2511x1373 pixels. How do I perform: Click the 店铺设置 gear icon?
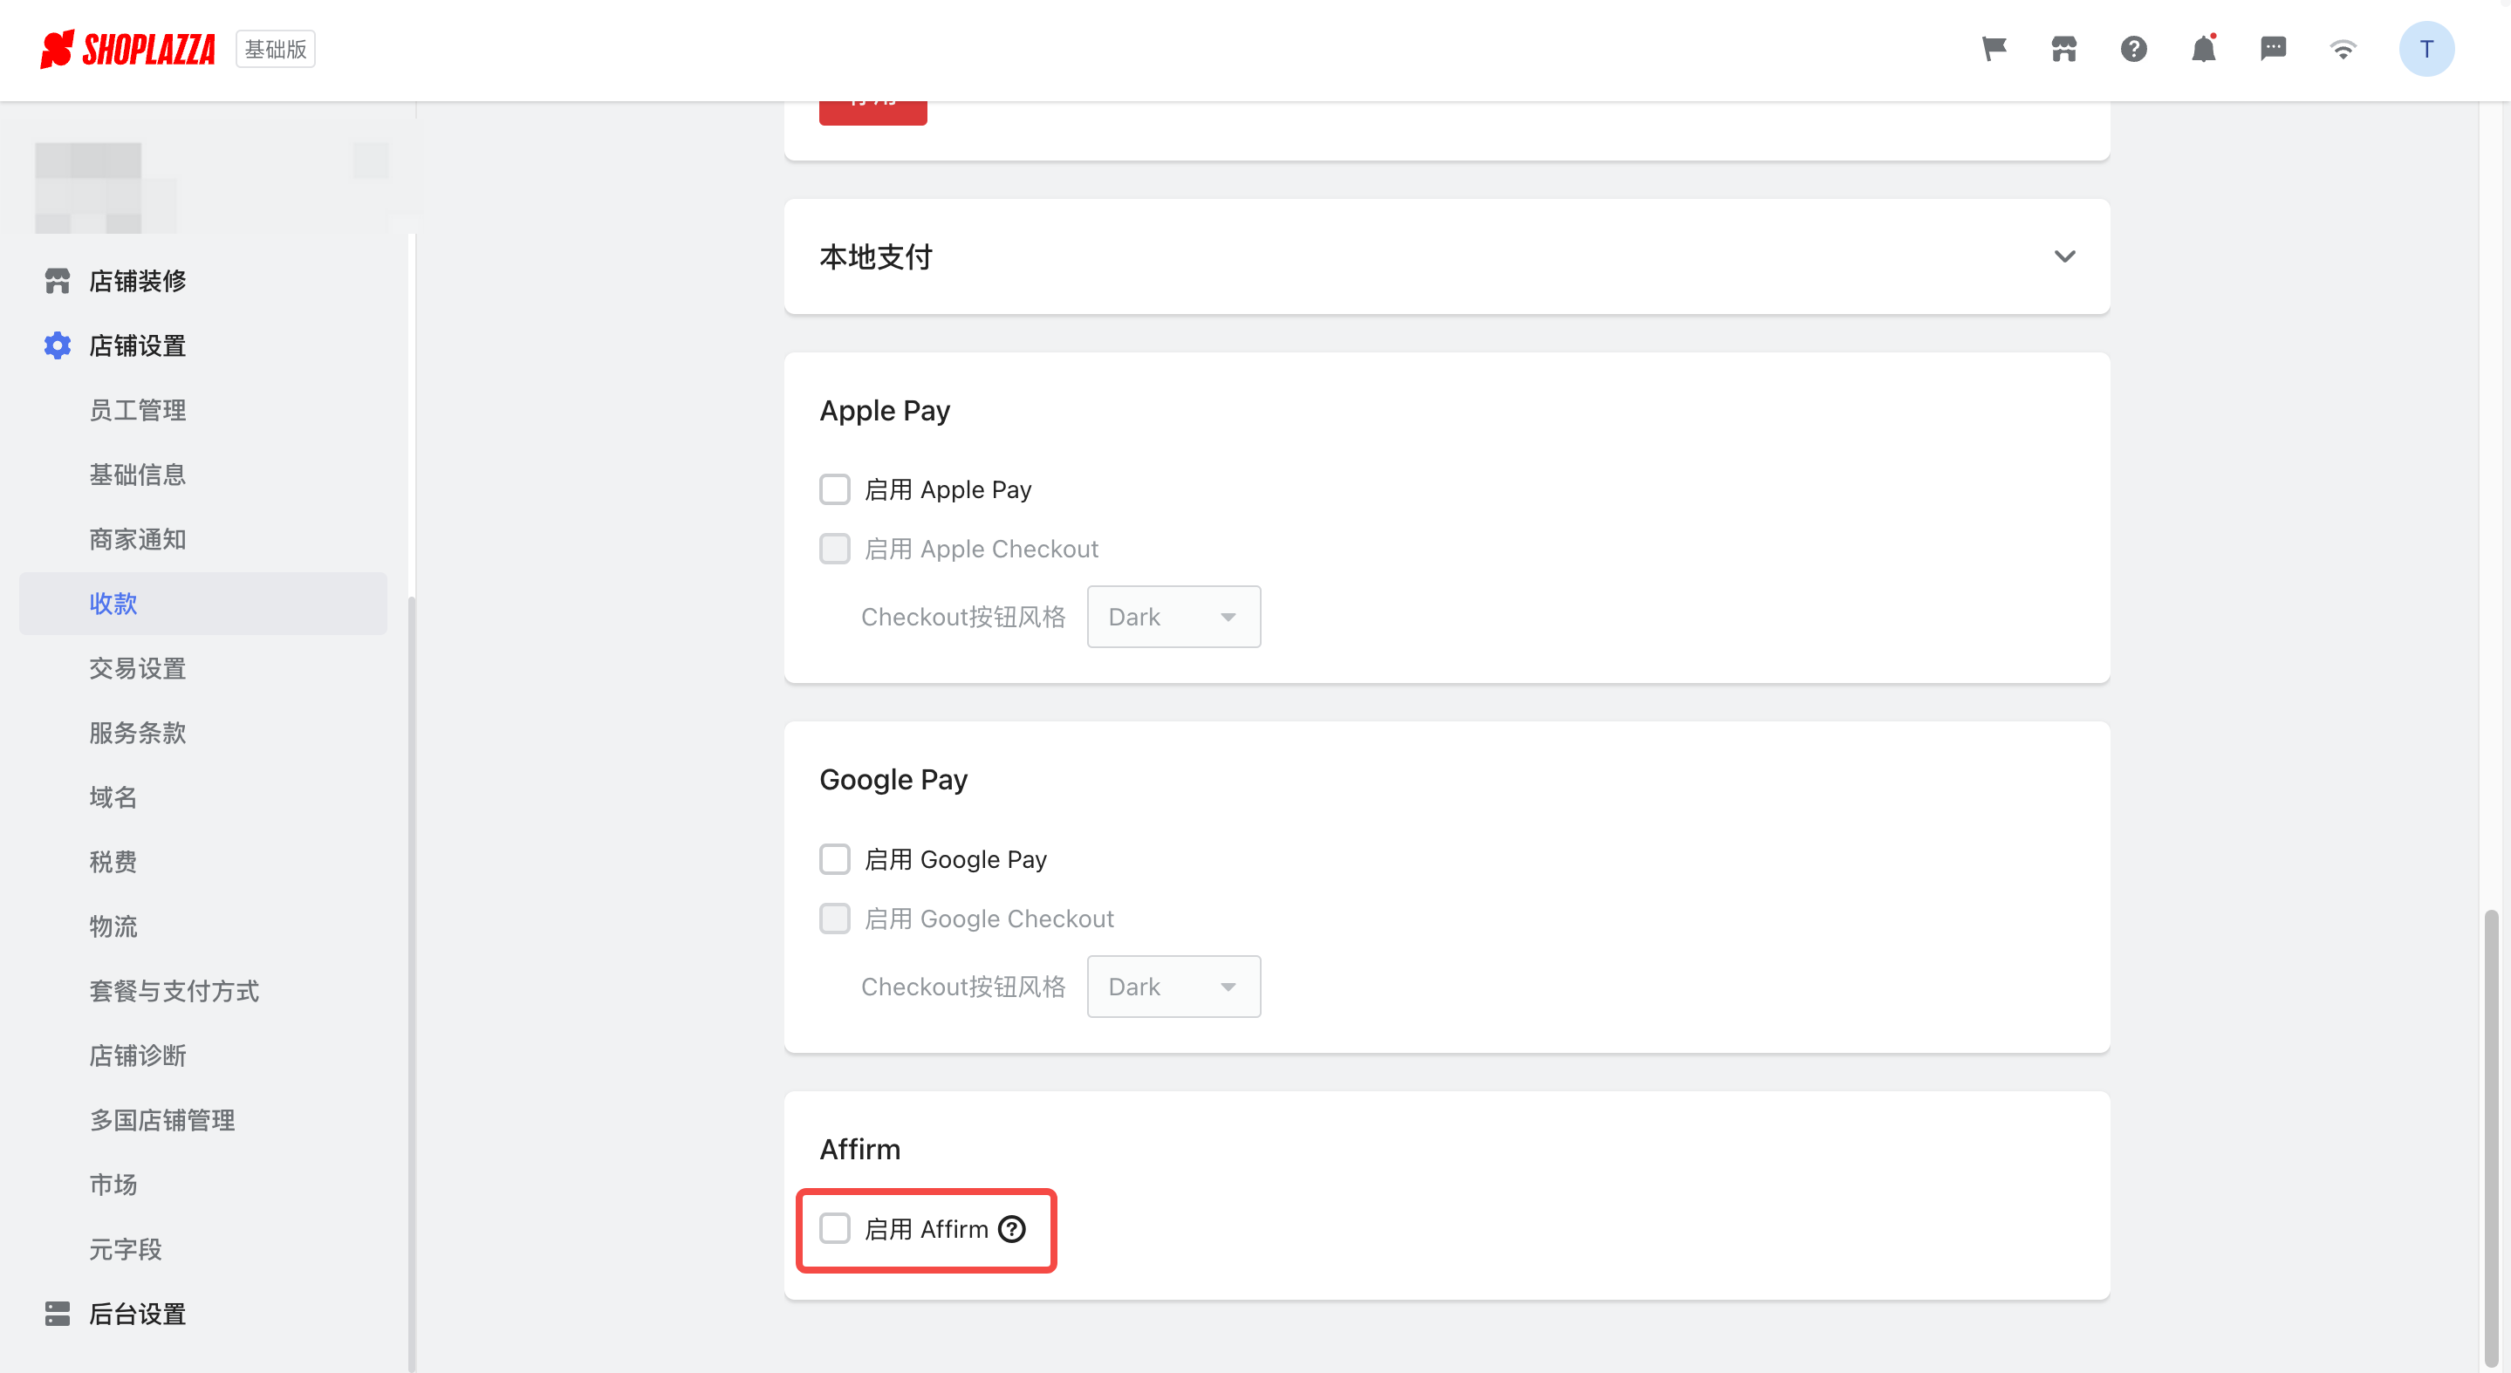(x=58, y=345)
